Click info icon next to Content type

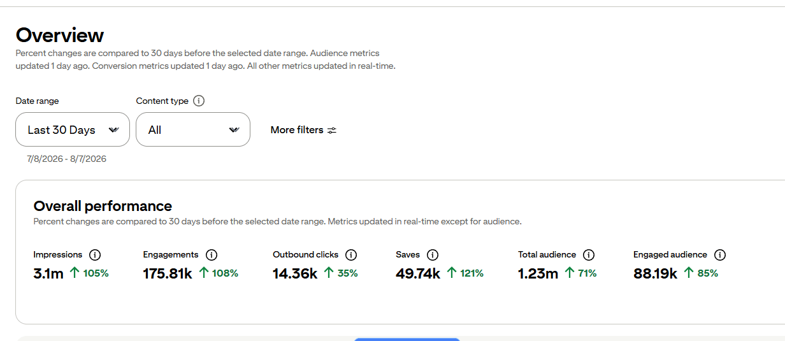coord(199,101)
